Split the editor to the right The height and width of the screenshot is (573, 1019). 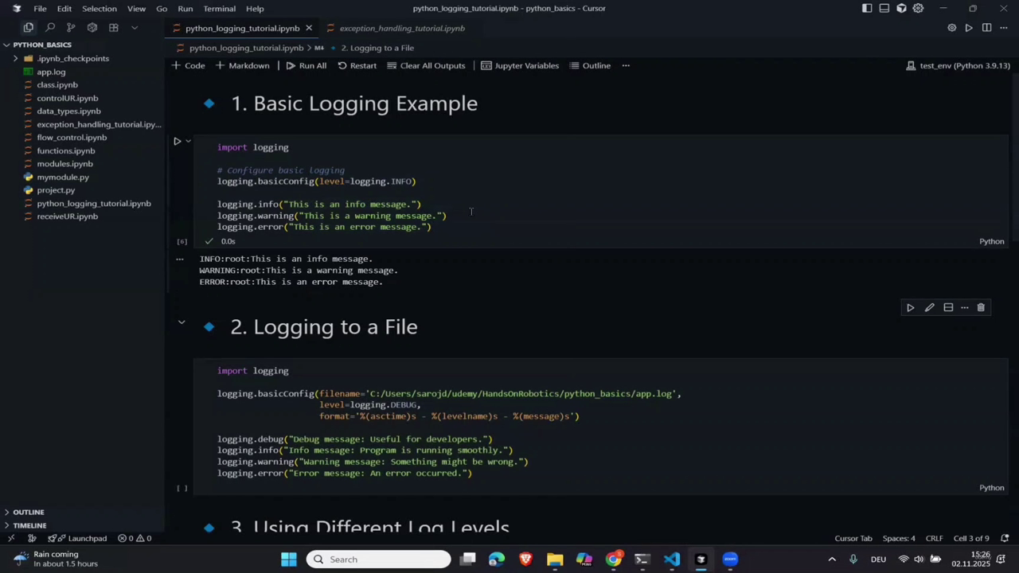coord(986,28)
